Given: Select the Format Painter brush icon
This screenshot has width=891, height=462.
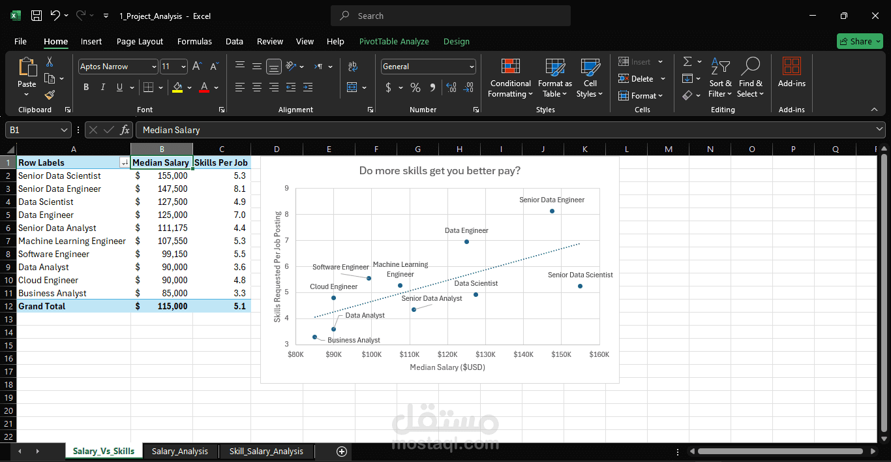Looking at the screenshot, I should [50, 95].
